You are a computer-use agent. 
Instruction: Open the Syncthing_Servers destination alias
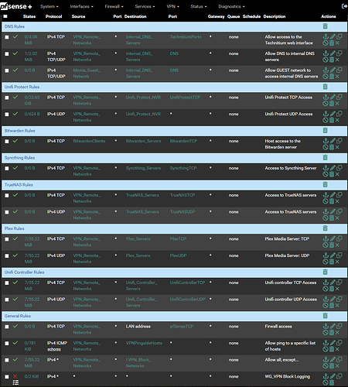[x=143, y=168]
